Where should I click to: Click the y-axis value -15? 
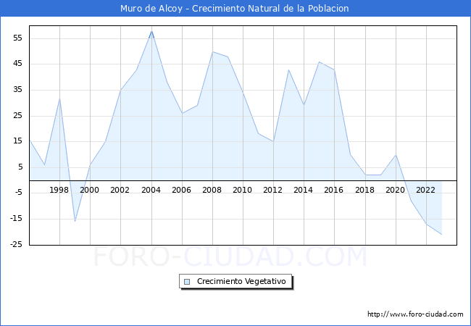pos(16,219)
